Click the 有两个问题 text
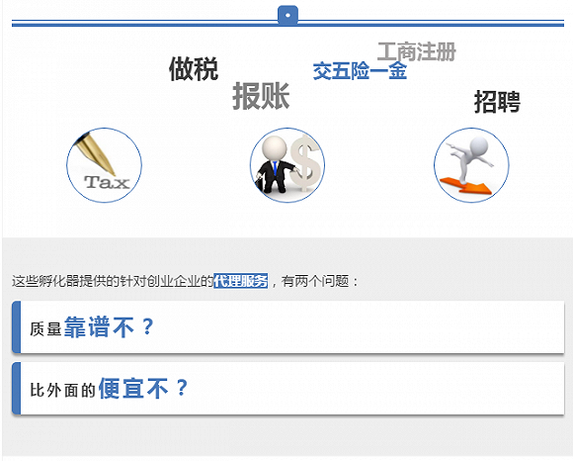 click(316, 281)
